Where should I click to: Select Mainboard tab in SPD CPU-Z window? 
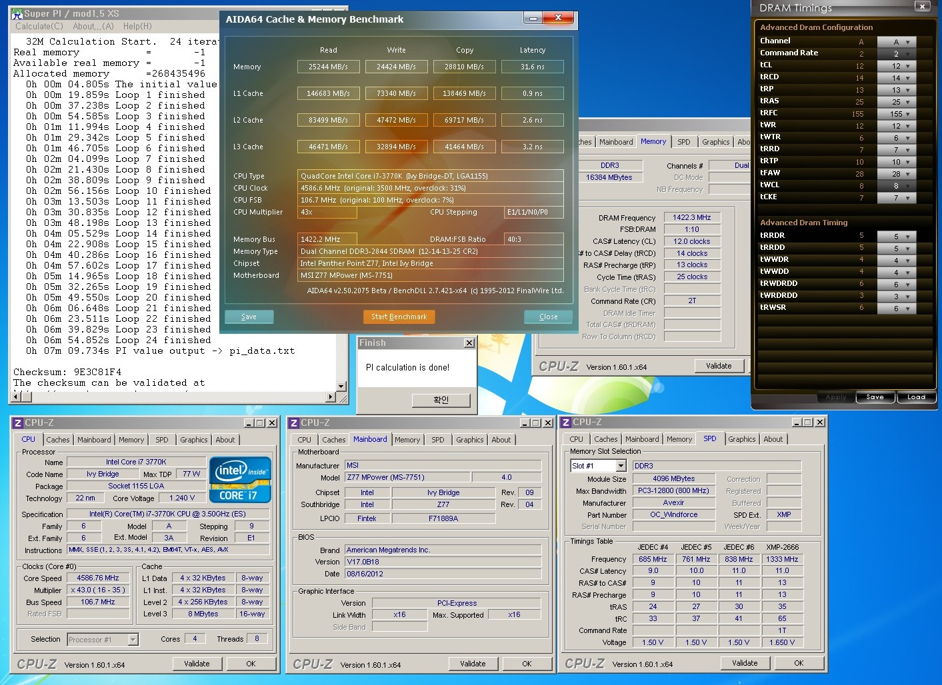pyautogui.click(x=642, y=439)
